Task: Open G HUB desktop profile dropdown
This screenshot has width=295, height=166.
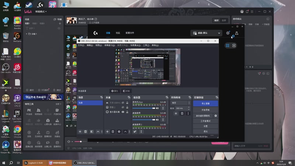Action: click(206, 33)
